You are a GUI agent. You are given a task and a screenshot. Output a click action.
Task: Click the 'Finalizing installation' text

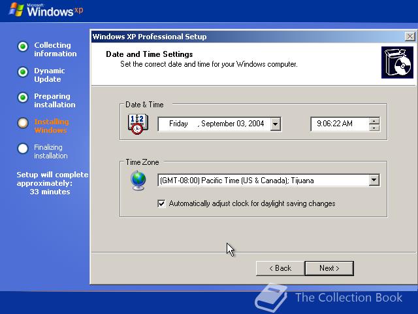(x=51, y=151)
